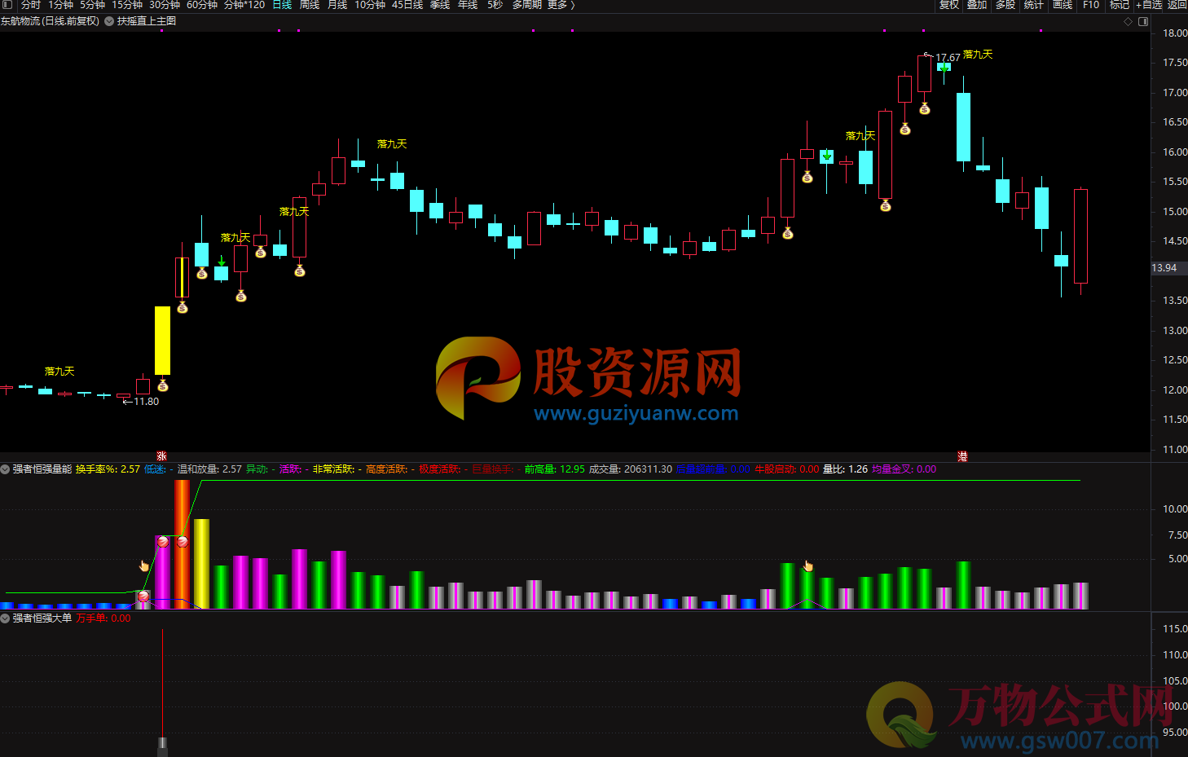The image size is (1188, 757).
Task: Click the green down arrow near first 落九天 cluster
Action: click(x=222, y=261)
